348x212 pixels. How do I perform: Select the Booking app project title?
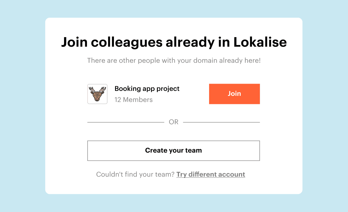147,89
